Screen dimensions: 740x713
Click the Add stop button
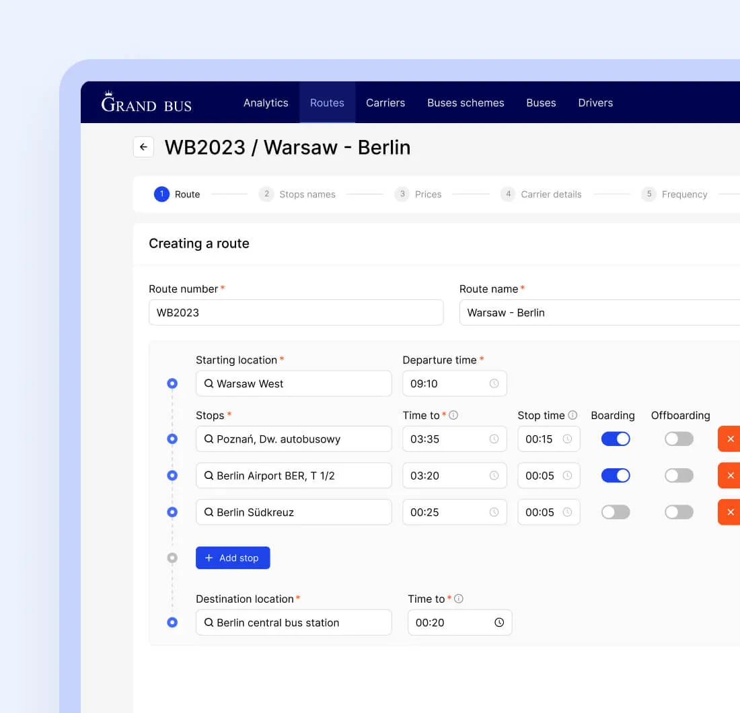(233, 558)
